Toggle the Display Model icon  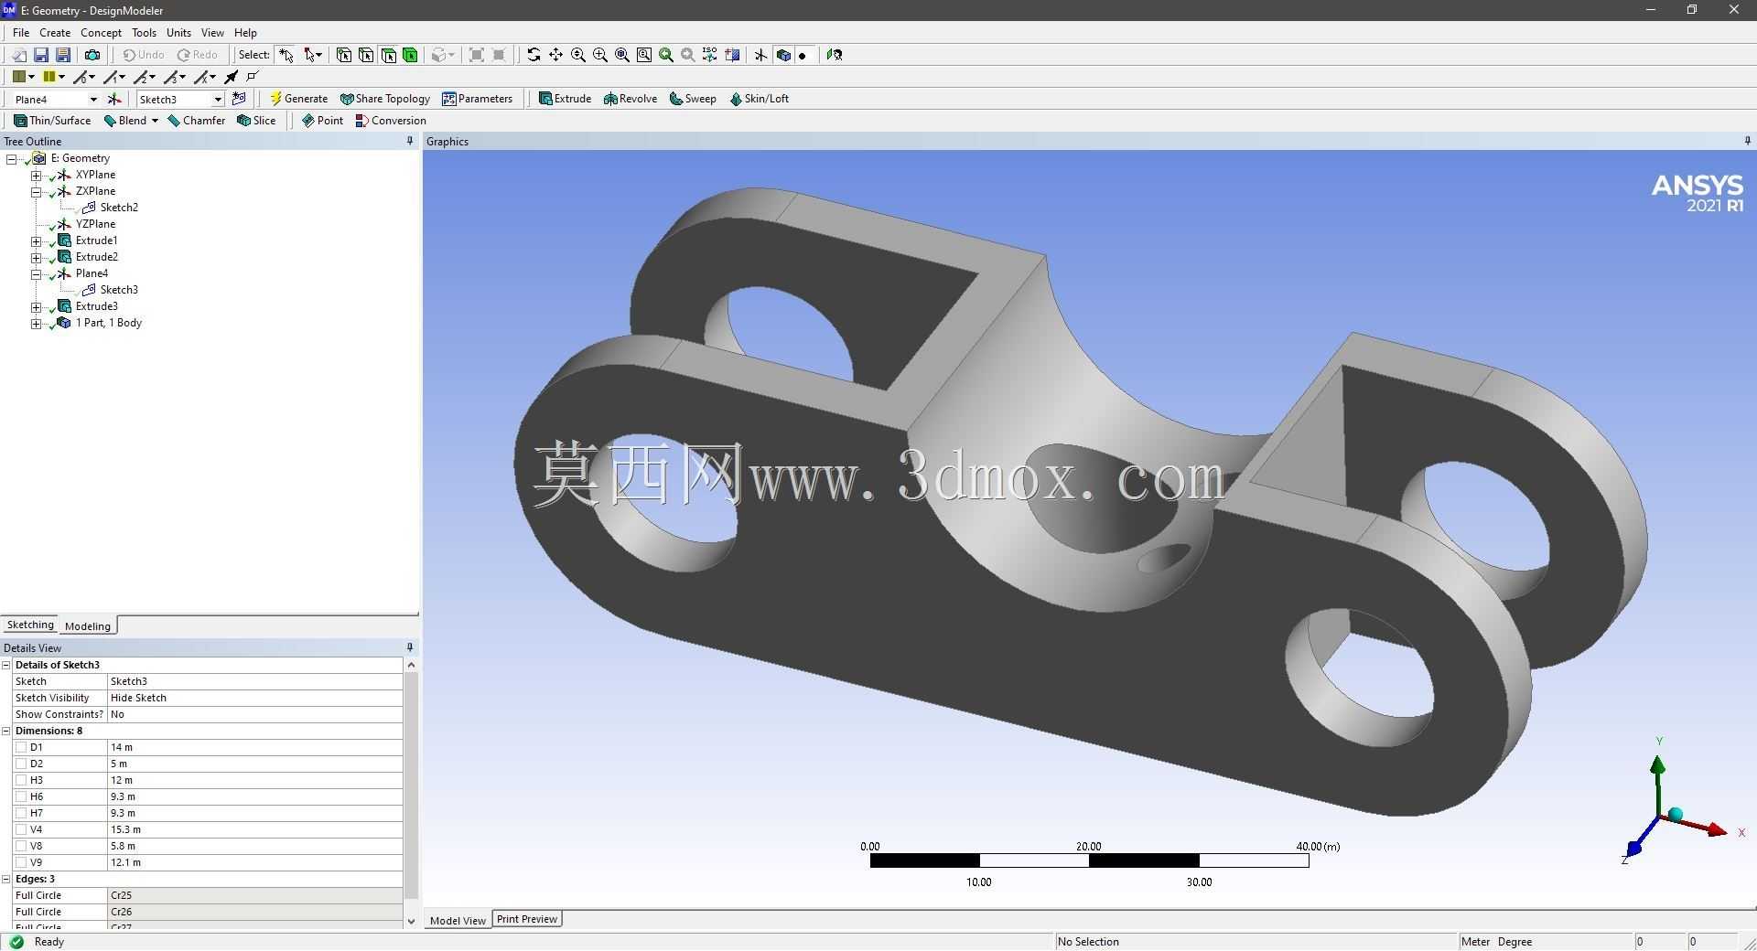[x=783, y=55]
